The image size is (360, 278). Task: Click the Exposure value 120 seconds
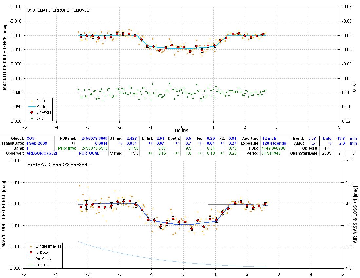coord(274,143)
